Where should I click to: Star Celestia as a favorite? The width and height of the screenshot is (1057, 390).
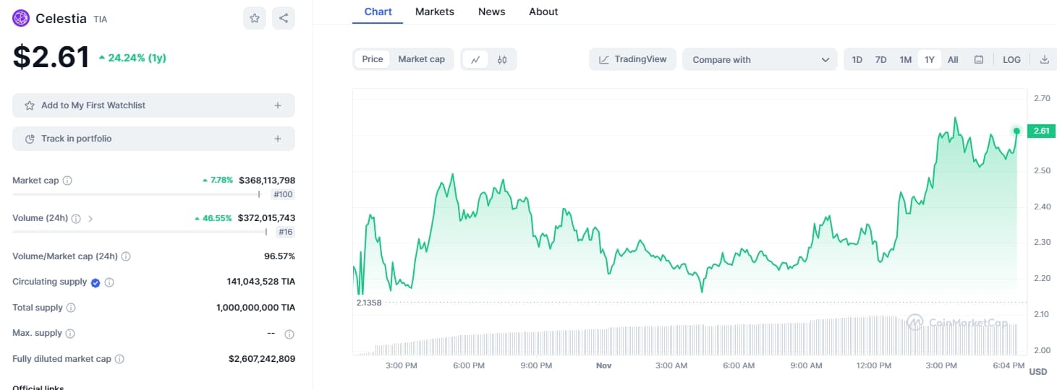[255, 19]
